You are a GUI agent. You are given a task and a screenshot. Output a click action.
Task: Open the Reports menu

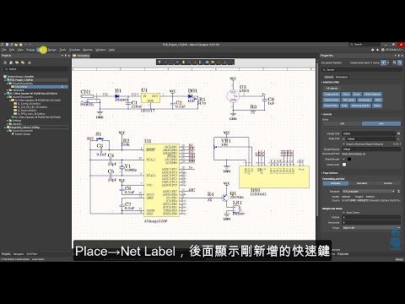[x=88, y=50]
